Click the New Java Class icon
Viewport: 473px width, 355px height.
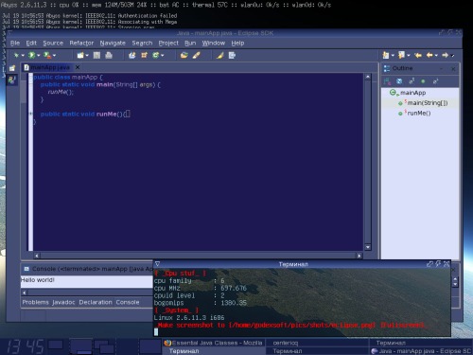click(x=156, y=56)
